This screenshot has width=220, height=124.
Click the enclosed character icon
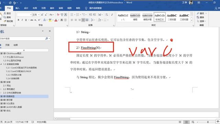coord(65,20)
